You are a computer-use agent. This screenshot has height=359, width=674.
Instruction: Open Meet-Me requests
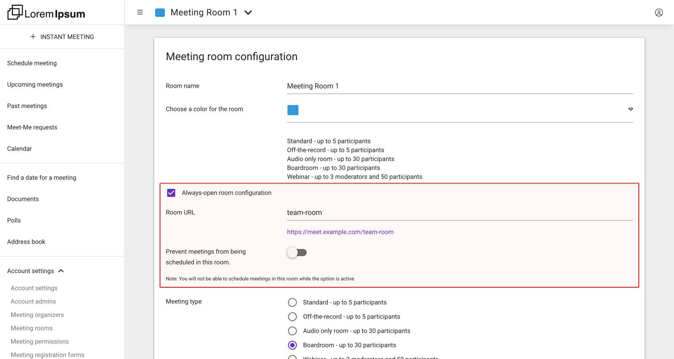point(32,127)
